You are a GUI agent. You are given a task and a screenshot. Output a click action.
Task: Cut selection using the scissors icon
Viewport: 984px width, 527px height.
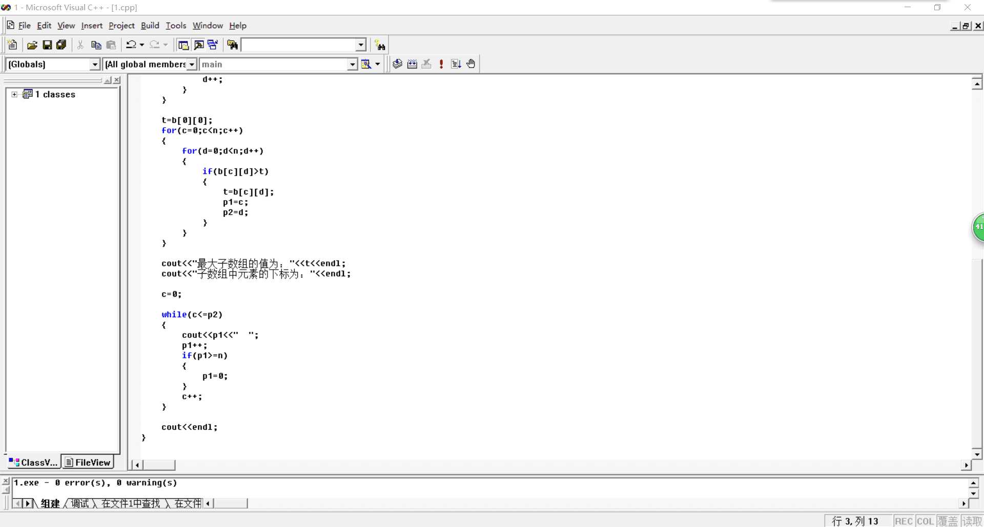click(80, 45)
